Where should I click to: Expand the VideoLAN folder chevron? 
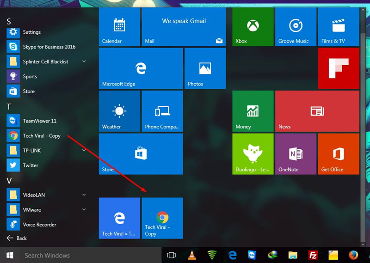pos(84,195)
